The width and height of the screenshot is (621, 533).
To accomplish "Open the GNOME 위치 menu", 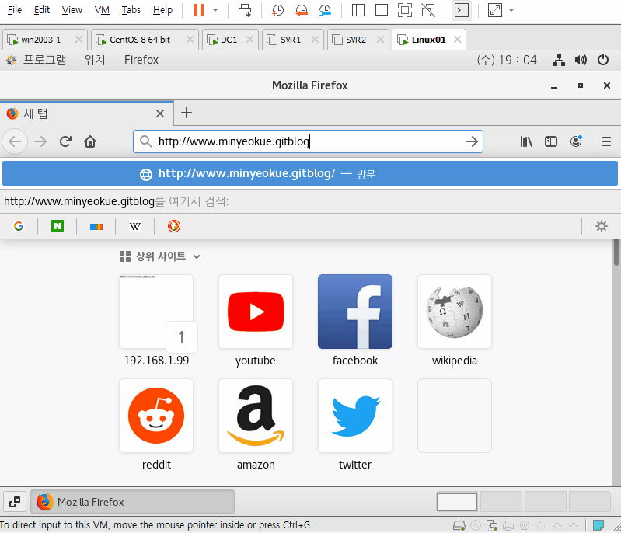I will tap(94, 60).
